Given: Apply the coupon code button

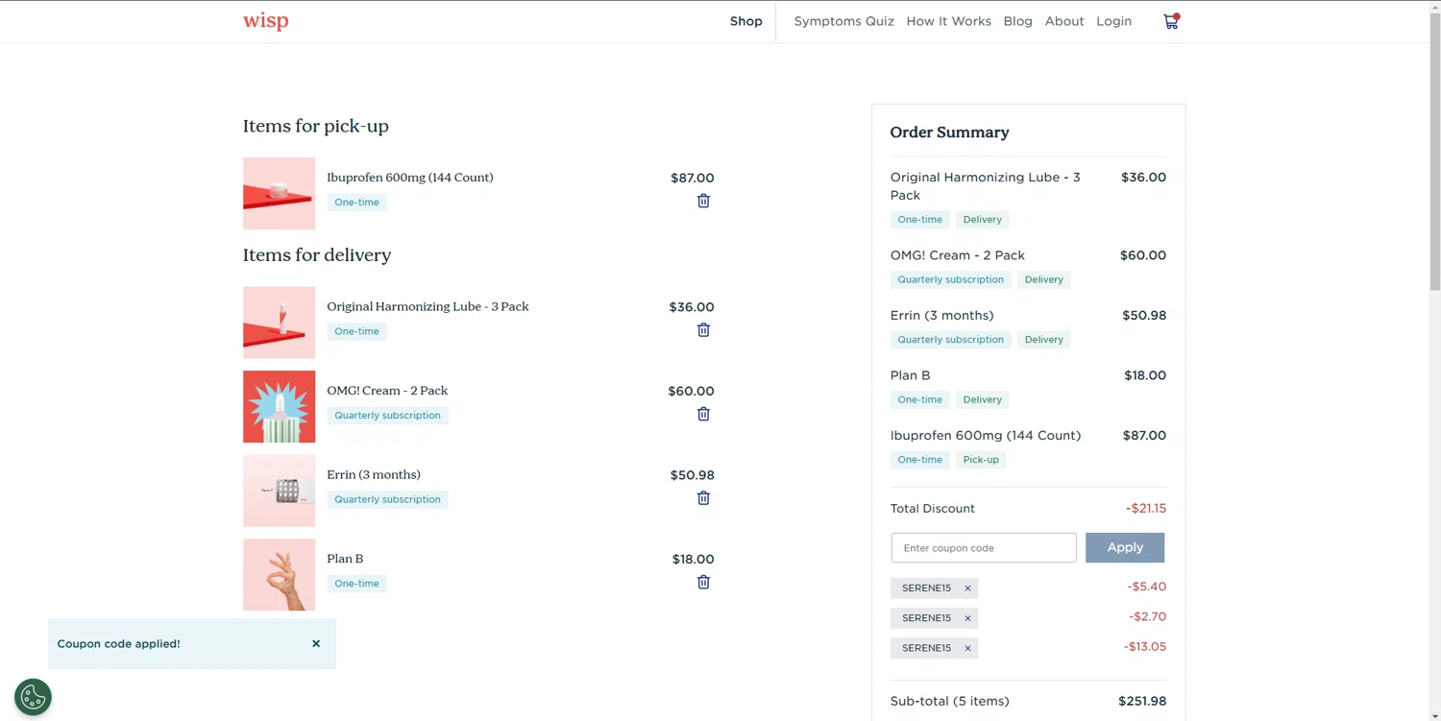Looking at the screenshot, I should [1125, 547].
